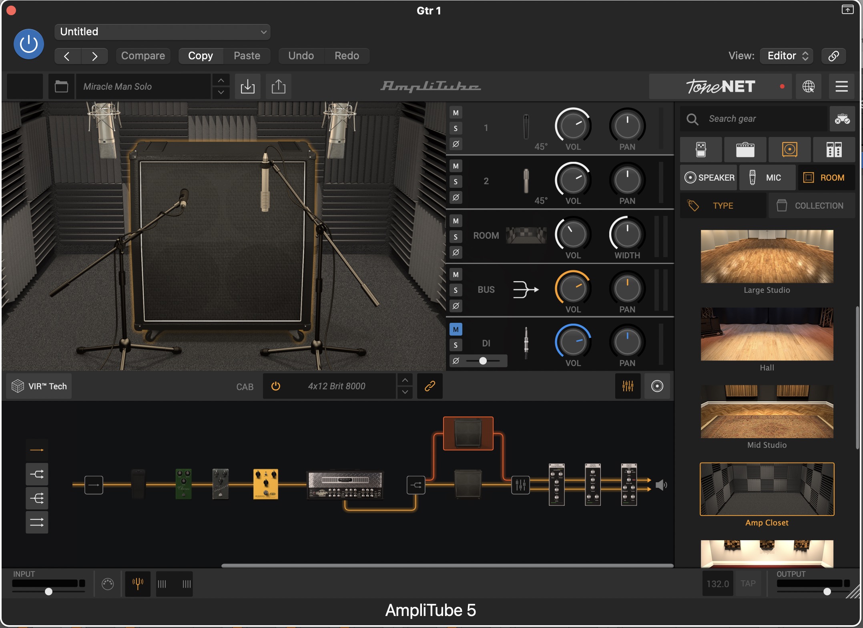Switch to the ROOM tab

tap(827, 177)
